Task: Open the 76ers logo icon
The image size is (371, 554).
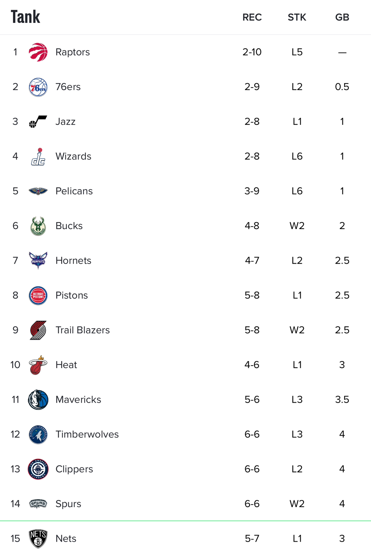Action: point(38,87)
